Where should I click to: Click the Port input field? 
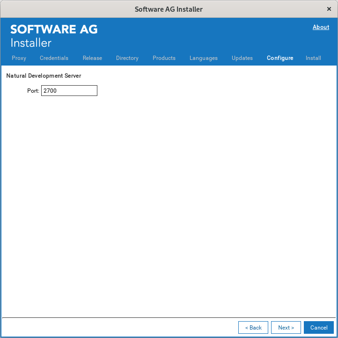pyautogui.click(x=69, y=90)
